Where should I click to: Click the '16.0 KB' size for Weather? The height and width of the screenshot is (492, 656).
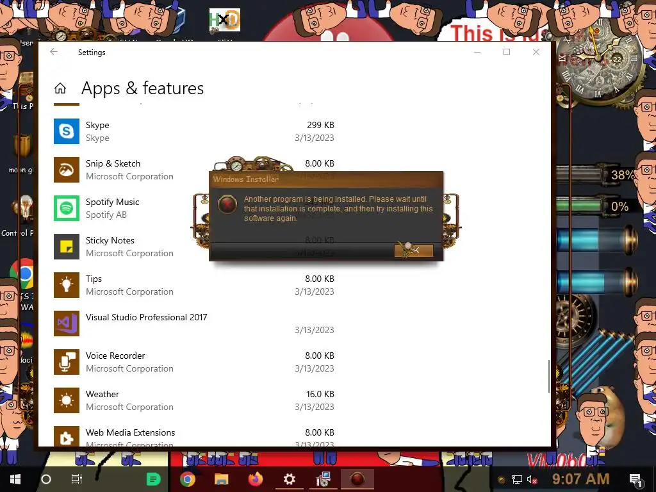pos(320,394)
